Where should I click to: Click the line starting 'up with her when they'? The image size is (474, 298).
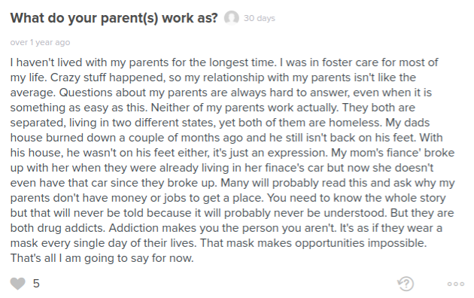click(x=222, y=168)
